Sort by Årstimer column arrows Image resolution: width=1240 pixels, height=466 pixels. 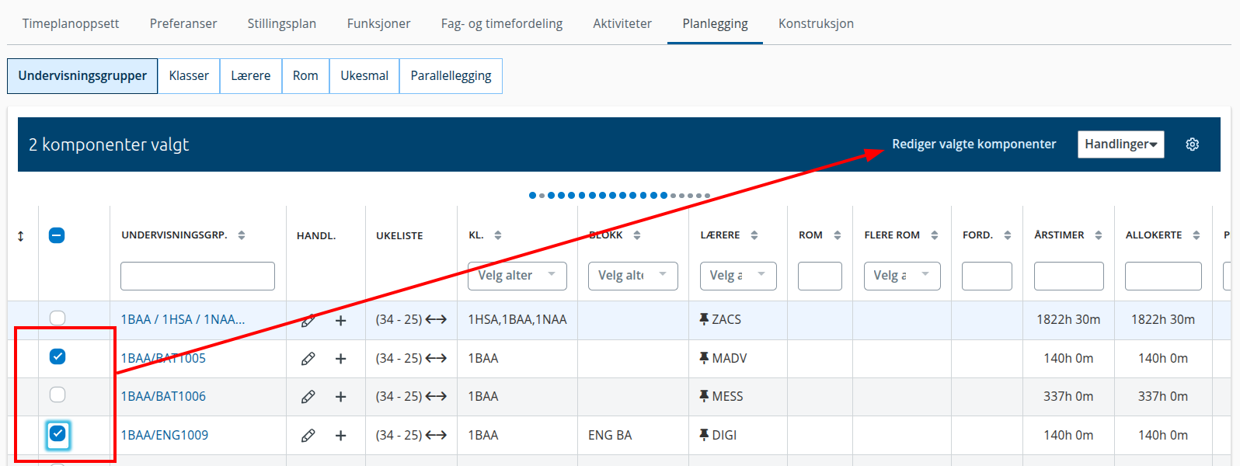[1099, 235]
